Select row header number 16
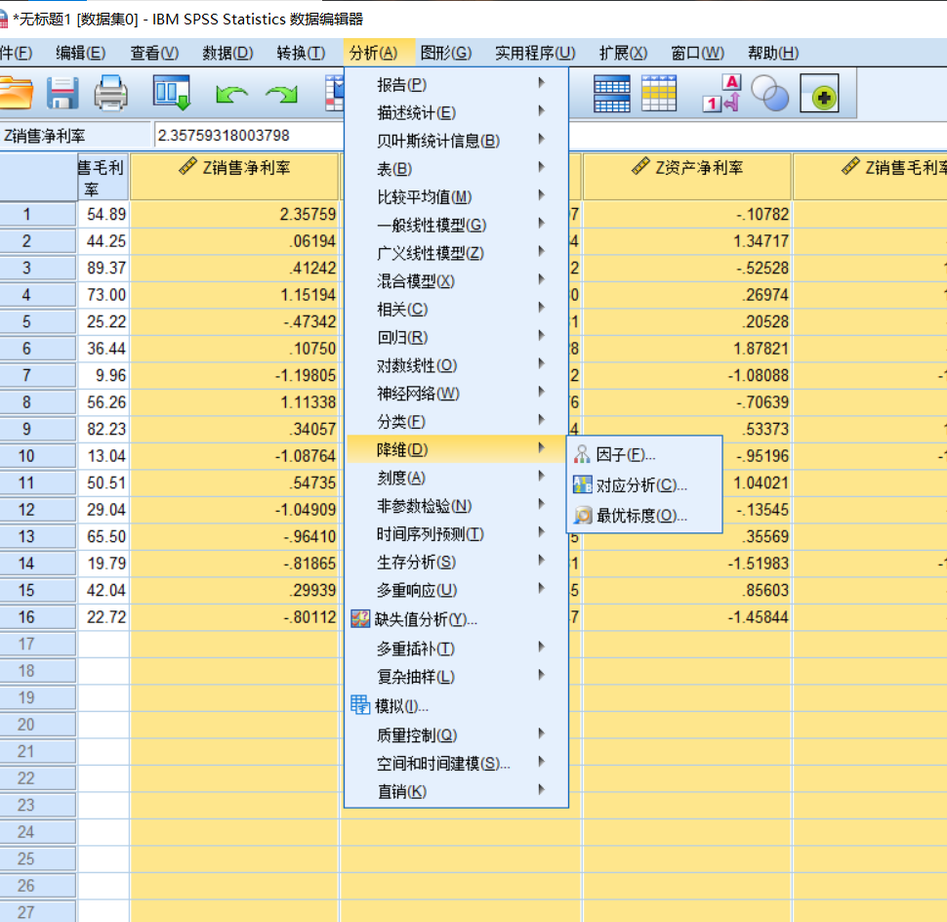 [38, 617]
